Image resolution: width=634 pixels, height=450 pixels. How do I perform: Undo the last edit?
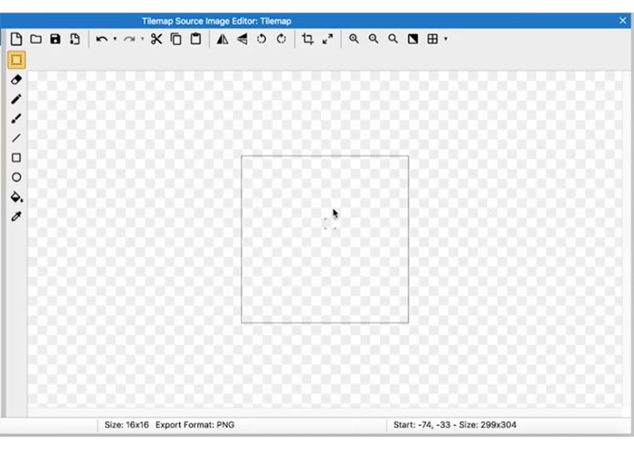click(101, 39)
